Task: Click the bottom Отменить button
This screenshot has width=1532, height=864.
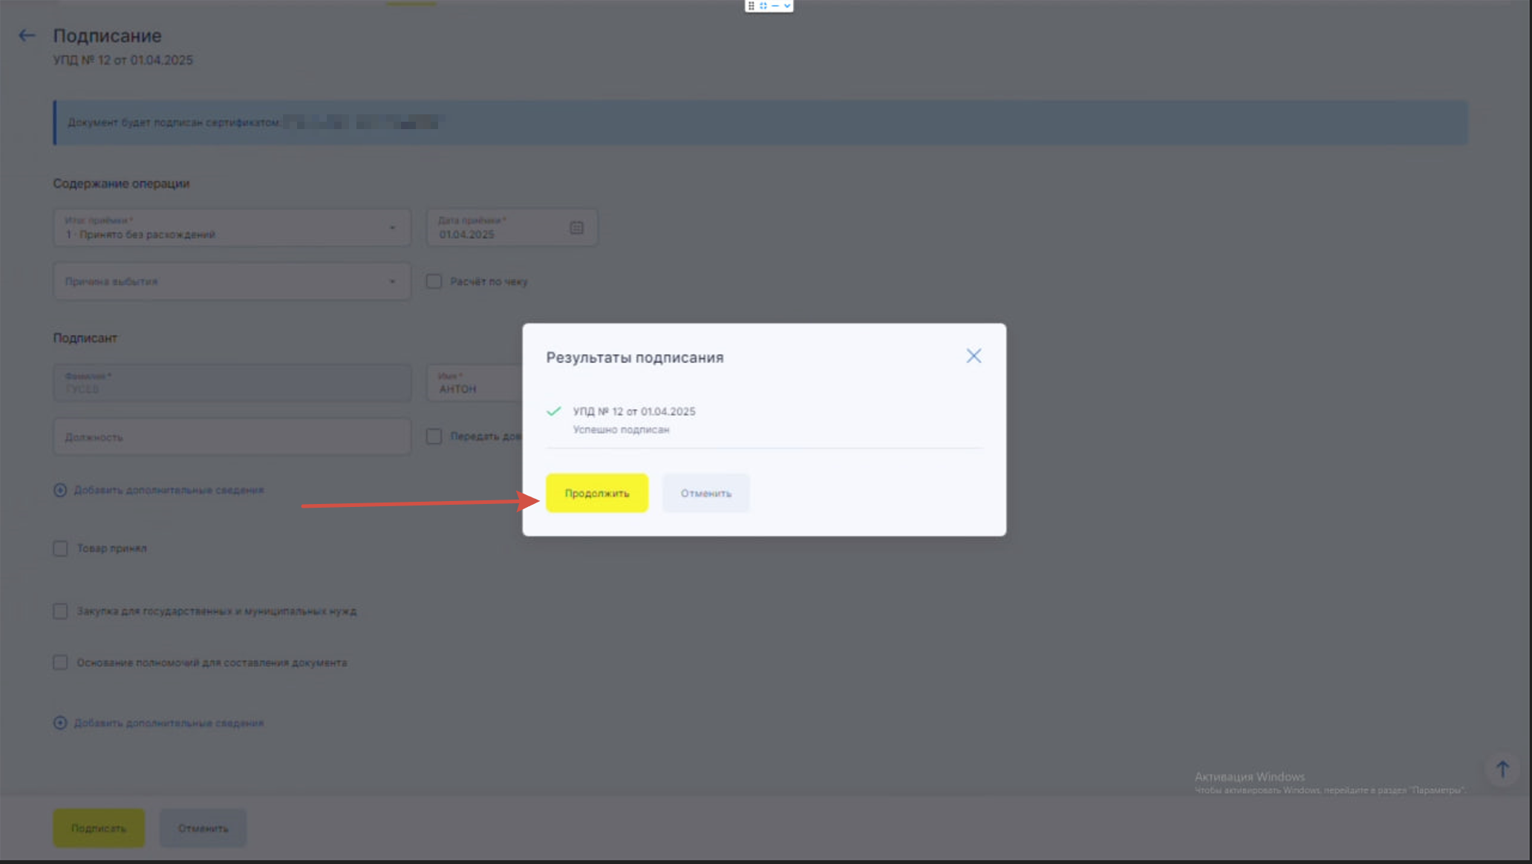Action: [203, 828]
